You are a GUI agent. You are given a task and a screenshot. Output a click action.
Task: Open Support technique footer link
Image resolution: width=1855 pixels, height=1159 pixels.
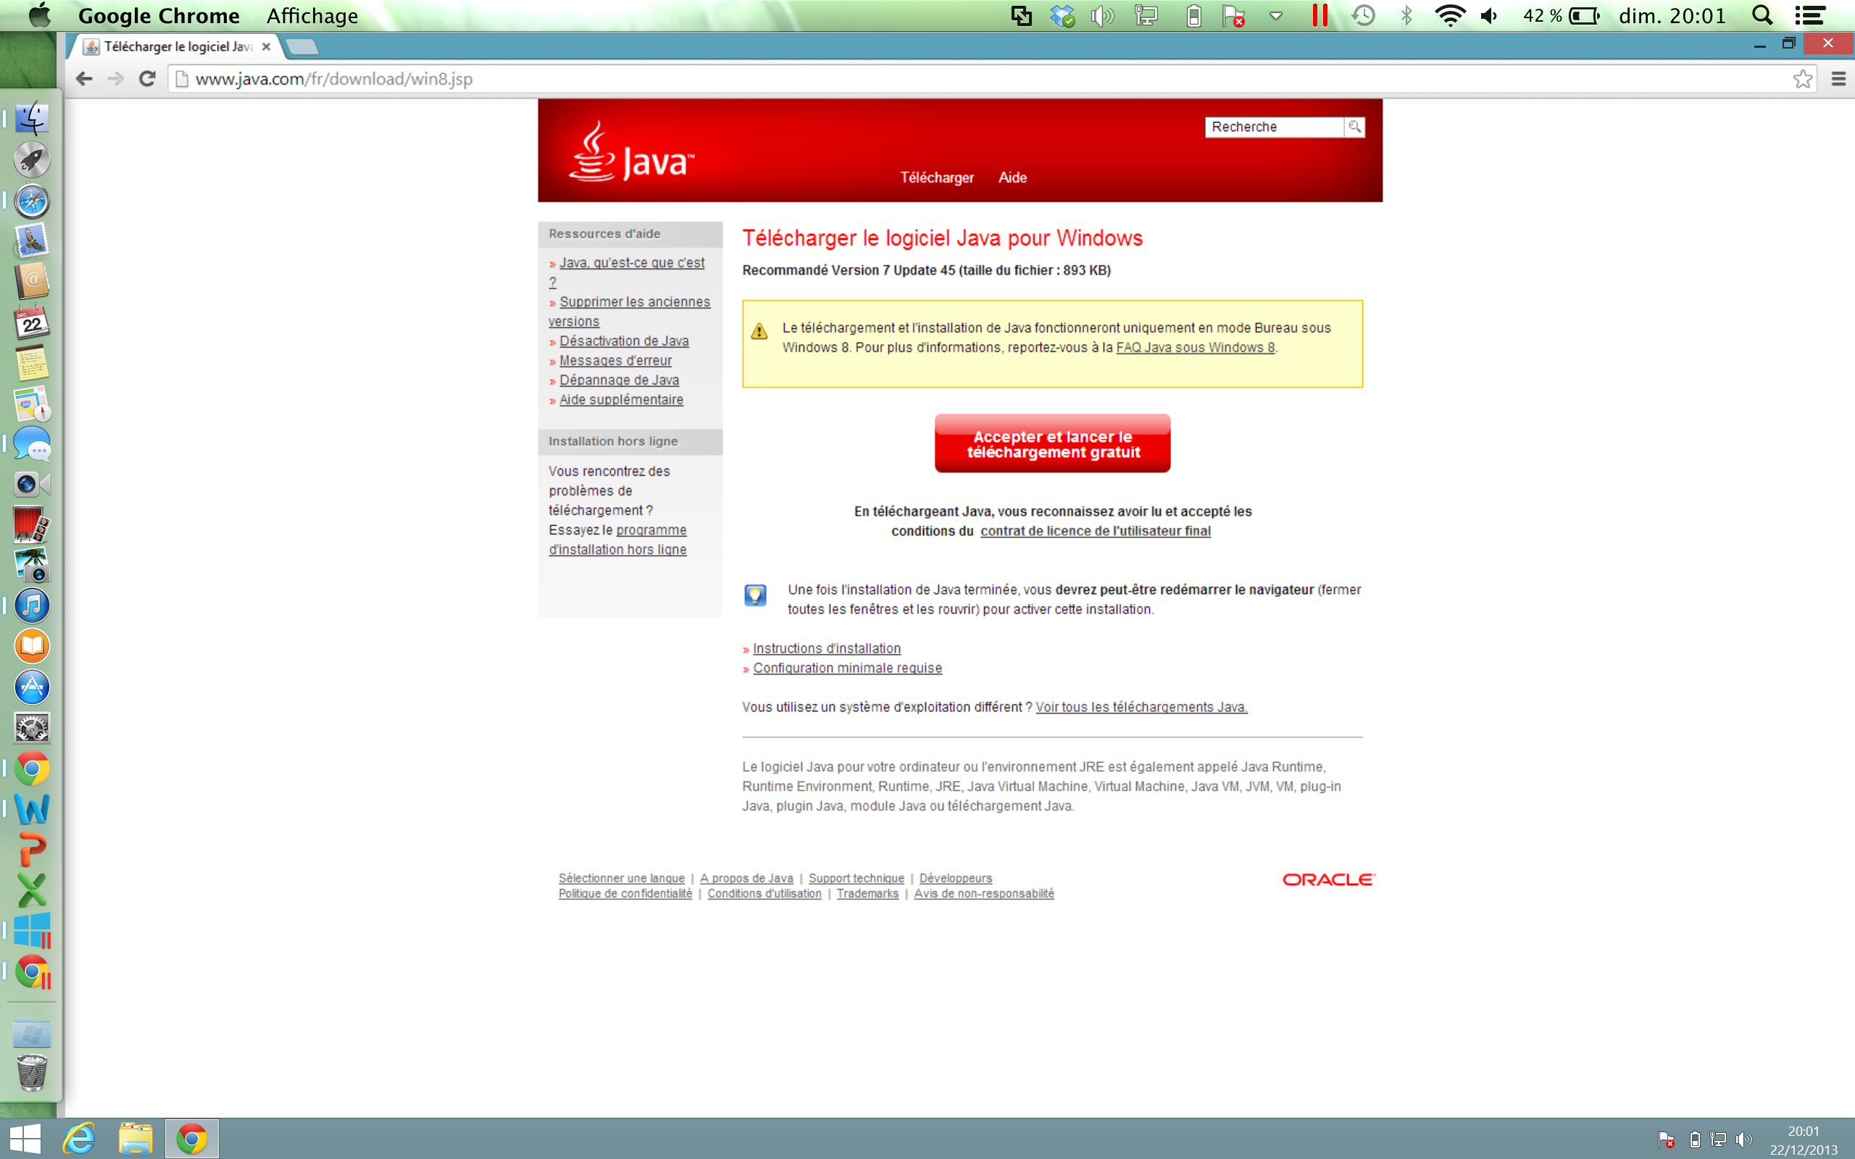tap(856, 878)
